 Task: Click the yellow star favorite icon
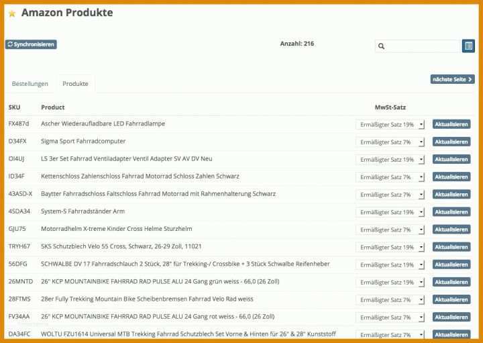pos(12,13)
